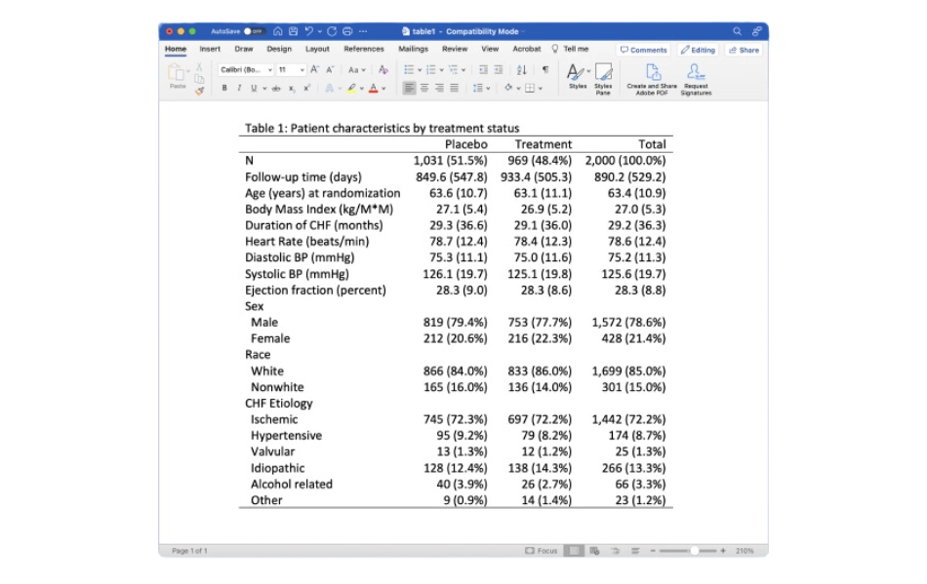927x584 pixels.
Task: Open the Comments button
Action: click(x=643, y=50)
